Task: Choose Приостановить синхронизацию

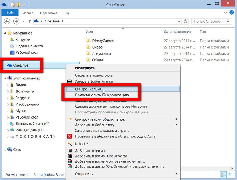Action: point(123,95)
